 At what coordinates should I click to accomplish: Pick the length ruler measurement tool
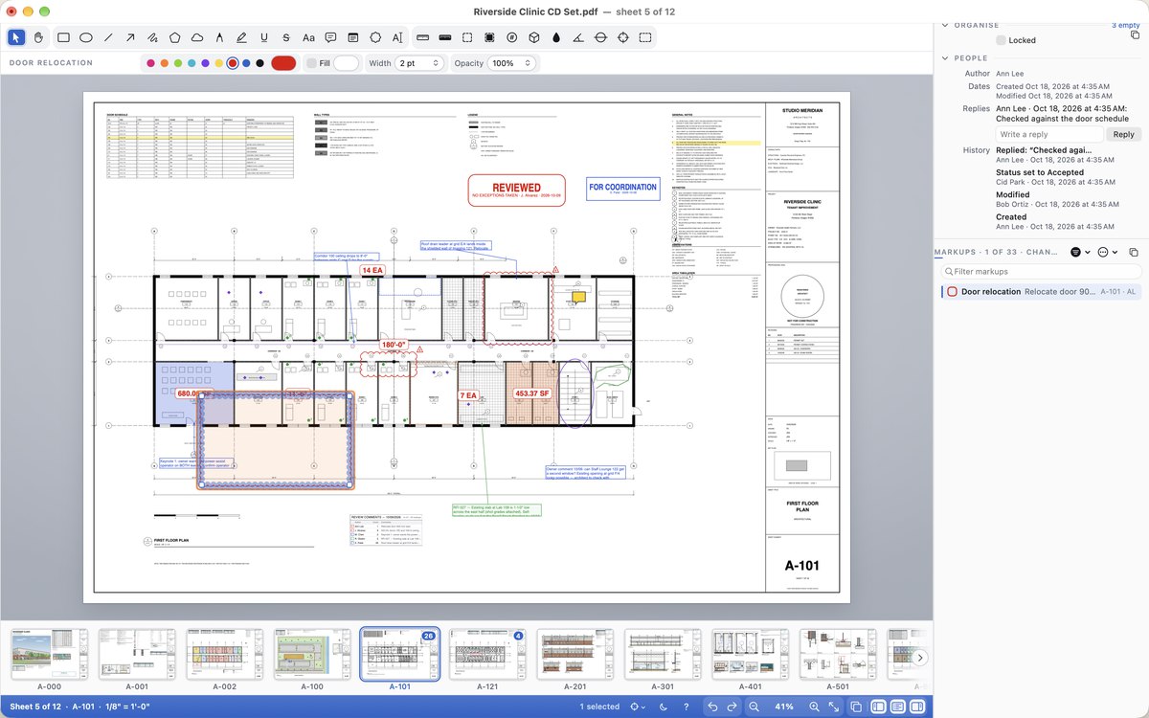[422, 37]
